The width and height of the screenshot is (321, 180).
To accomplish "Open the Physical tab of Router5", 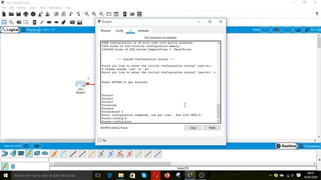I will click(x=105, y=31).
